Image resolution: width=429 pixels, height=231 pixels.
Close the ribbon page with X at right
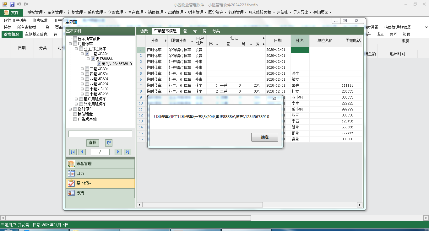[426, 27]
